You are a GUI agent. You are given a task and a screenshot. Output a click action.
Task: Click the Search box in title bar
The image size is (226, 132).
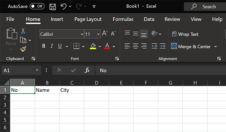(205, 7)
